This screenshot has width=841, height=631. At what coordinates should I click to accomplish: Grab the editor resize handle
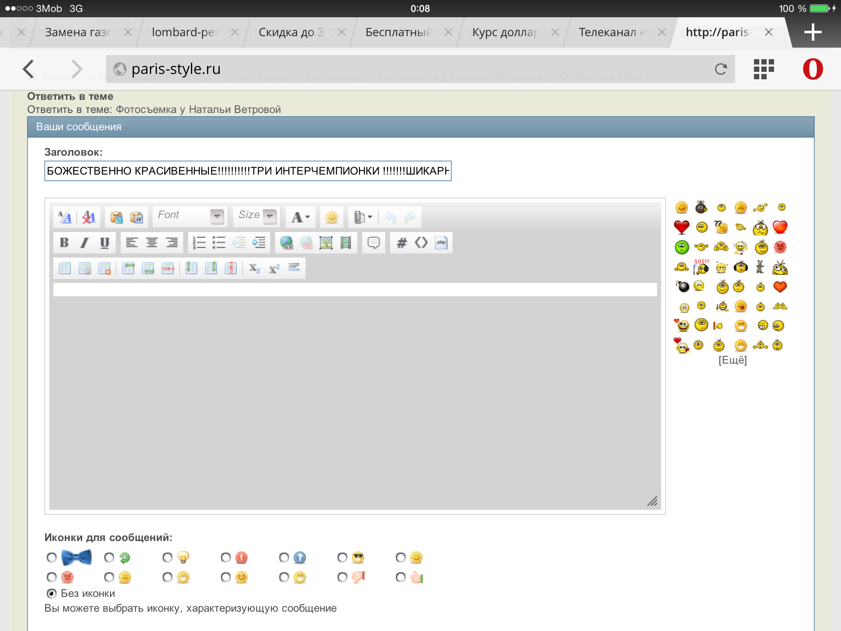pyautogui.click(x=653, y=501)
